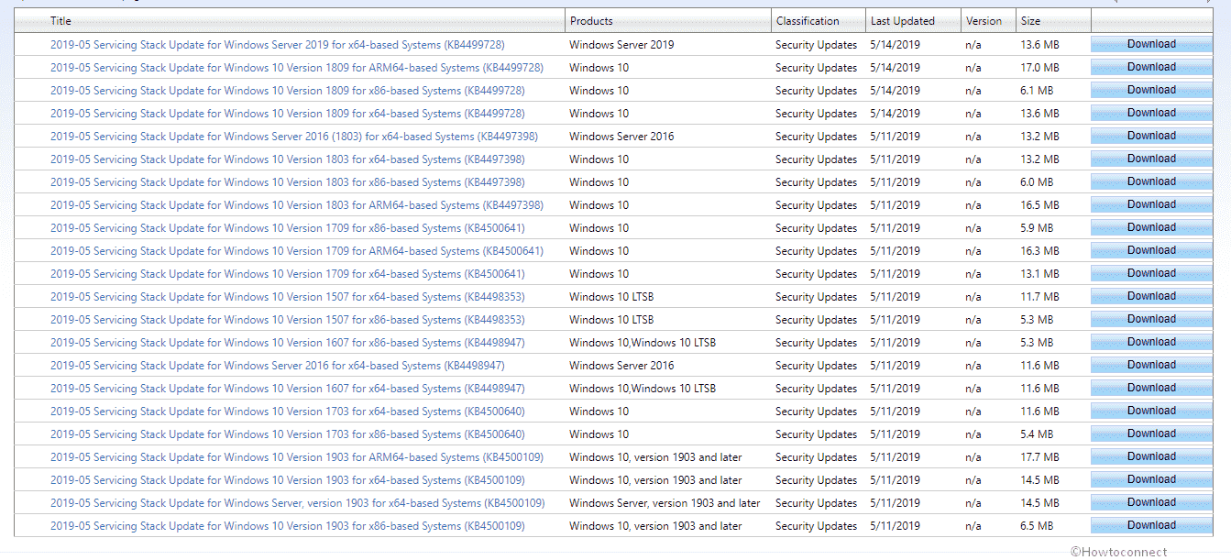Download the Version 1703 x86 5.4 MB update
1231x560 pixels.
pyautogui.click(x=1151, y=434)
